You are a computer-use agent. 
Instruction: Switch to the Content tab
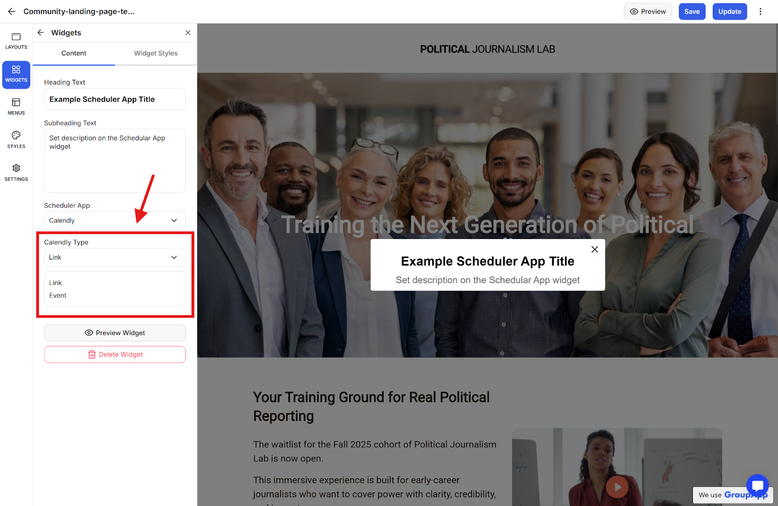pyautogui.click(x=74, y=53)
